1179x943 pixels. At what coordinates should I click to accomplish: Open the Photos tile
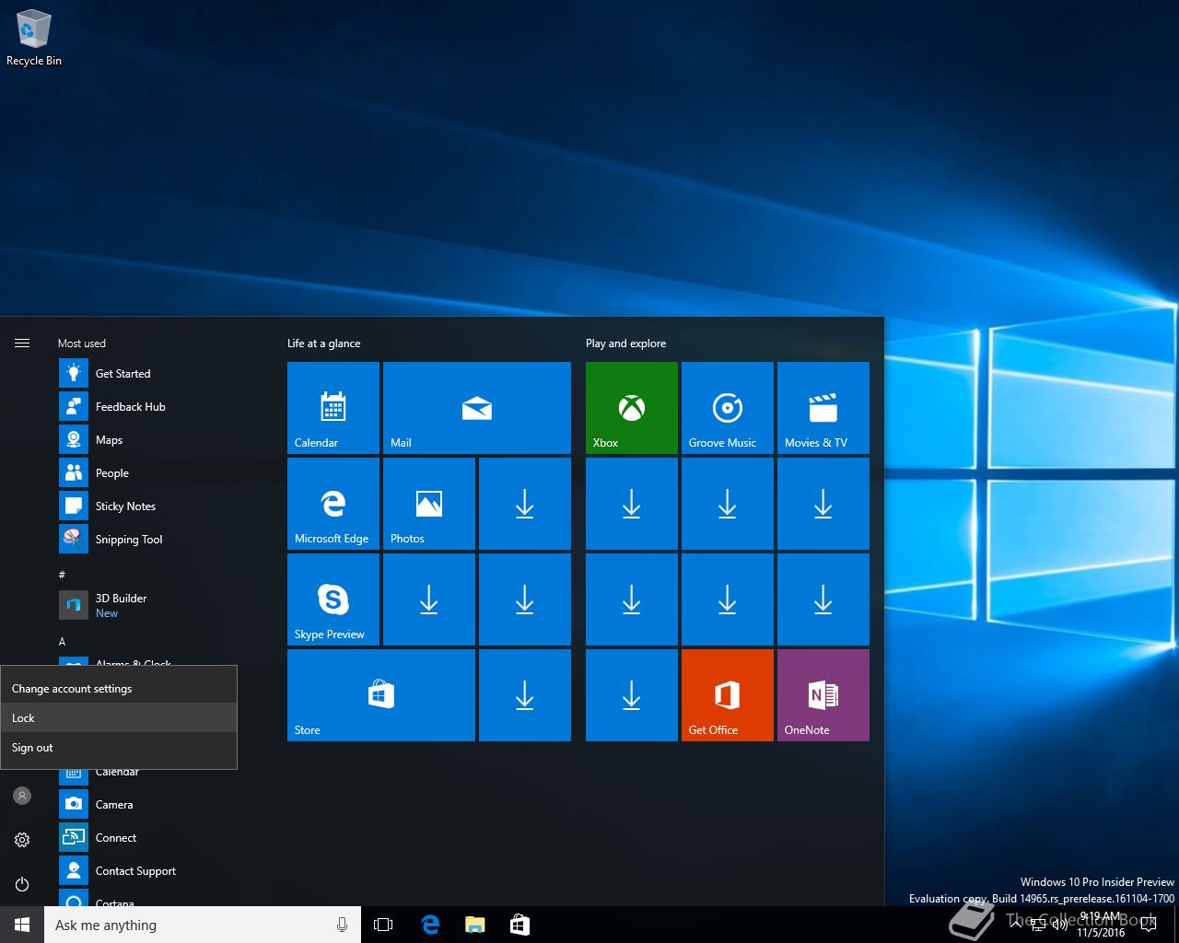pyautogui.click(x=428, y=503)
